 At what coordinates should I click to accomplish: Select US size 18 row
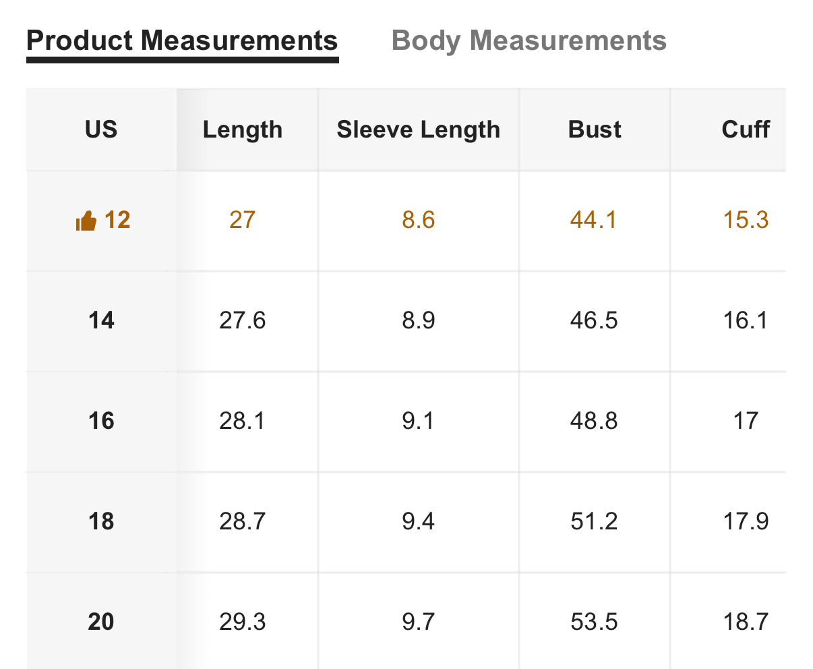click(406, 522)
